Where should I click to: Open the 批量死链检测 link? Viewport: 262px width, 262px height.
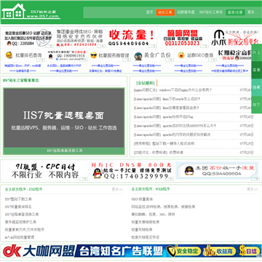pyautogui.click(x=142, y=229)
